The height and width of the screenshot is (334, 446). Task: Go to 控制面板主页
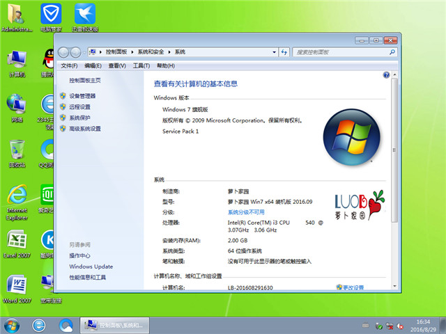85,81
